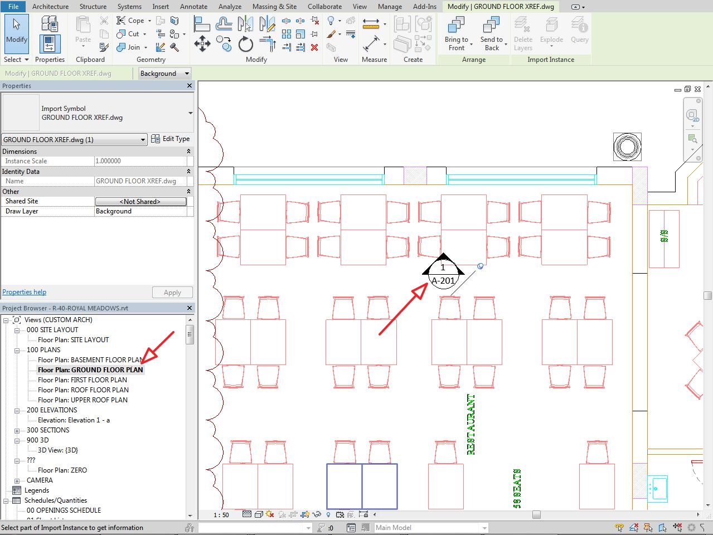713x535 pixels.
Task: Click the Delete red X icon
Action: point(314,47)
